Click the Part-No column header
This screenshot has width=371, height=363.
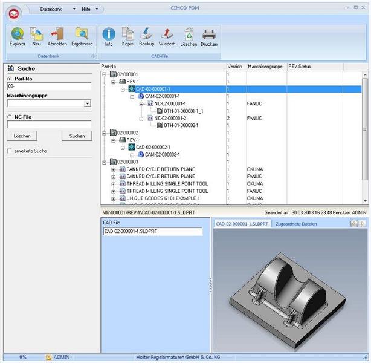coord(163,67)
